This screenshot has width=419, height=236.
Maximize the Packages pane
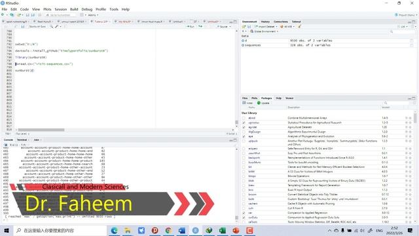point(414,98)
